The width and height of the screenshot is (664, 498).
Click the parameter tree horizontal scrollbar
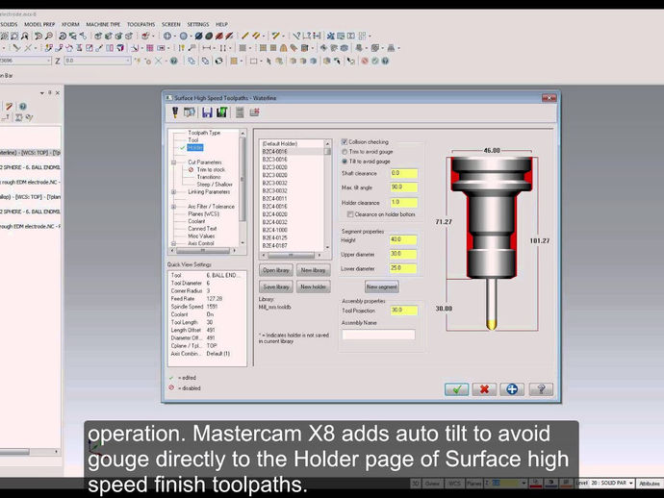[x=203, y=251]
